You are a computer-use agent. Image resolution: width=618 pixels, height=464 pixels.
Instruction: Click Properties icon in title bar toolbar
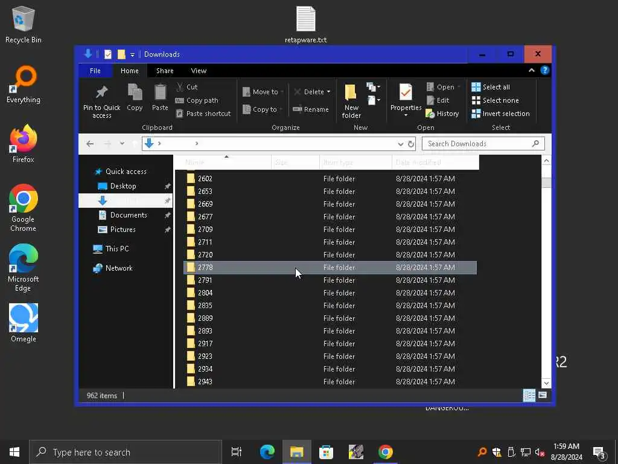click(x=108, y=54)
